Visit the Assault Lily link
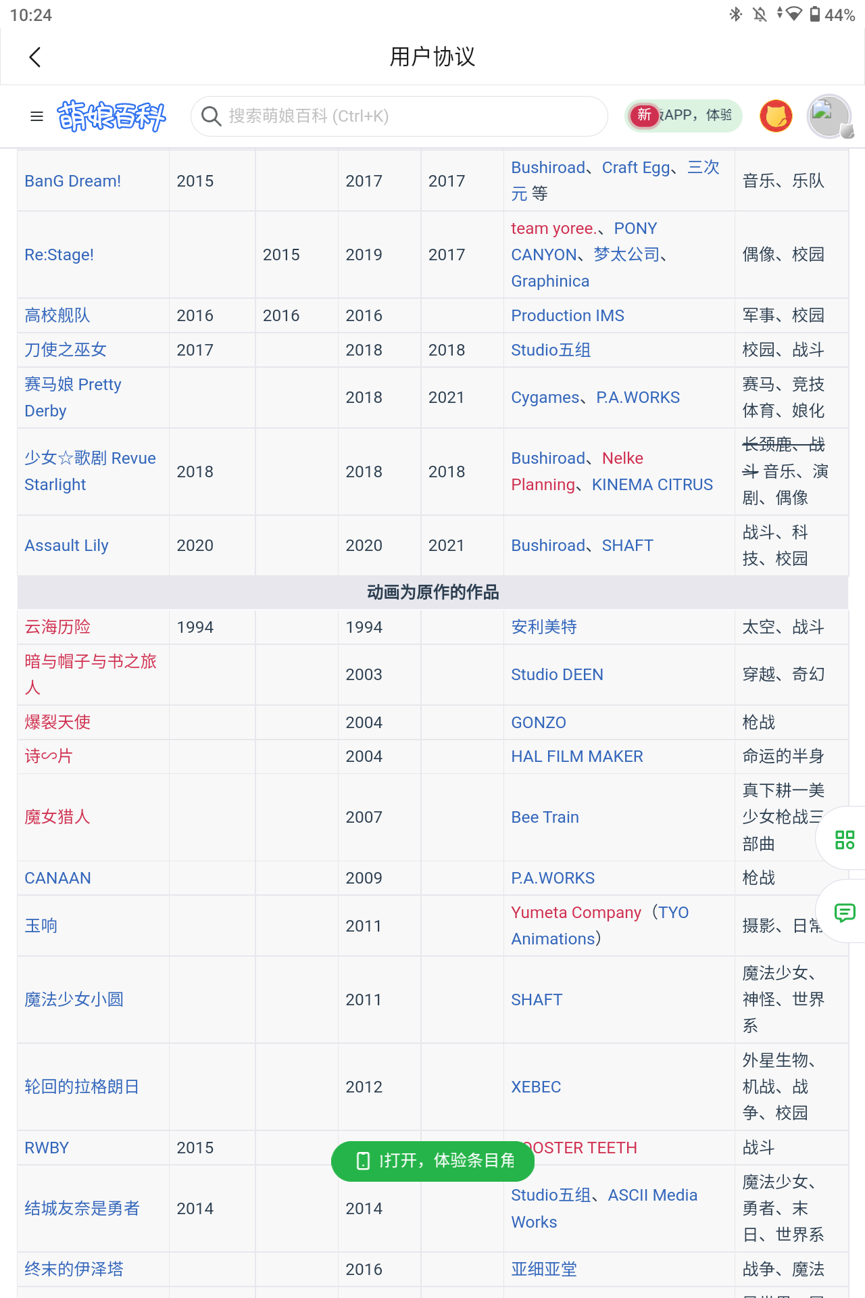The width and height of the screenshot is (865, 1298). (67, 546)
